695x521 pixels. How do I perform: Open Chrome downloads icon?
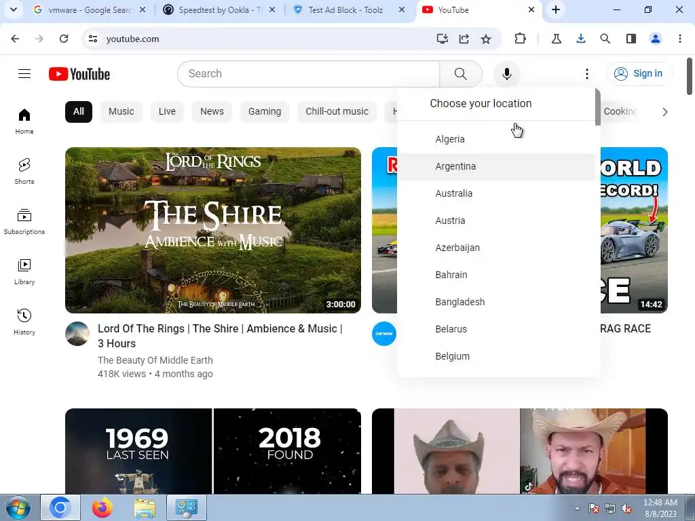581,39
